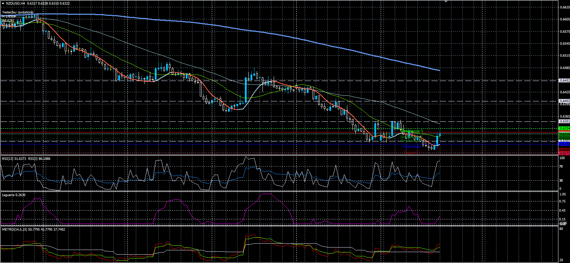The image size is (570, 263).
Task: Click the 0.6452 price level tag
Action: [x=564, y=80]
